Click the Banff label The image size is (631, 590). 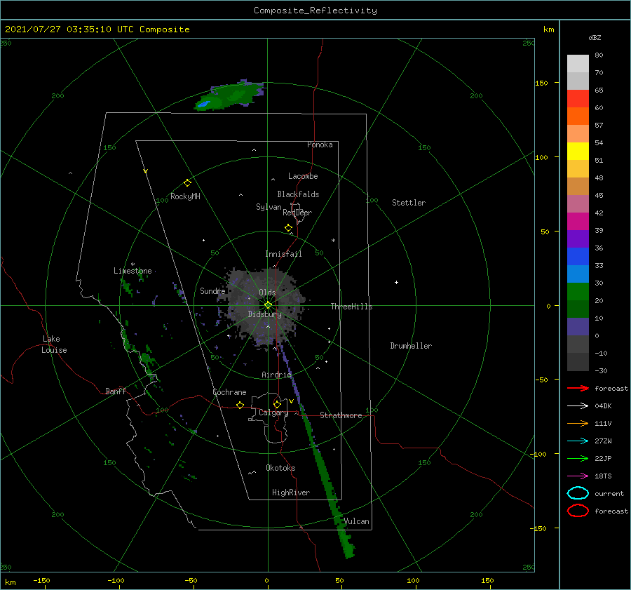click(x=116, y=391)
